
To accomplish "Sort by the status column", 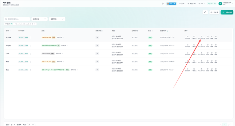I will pos(150,31).
